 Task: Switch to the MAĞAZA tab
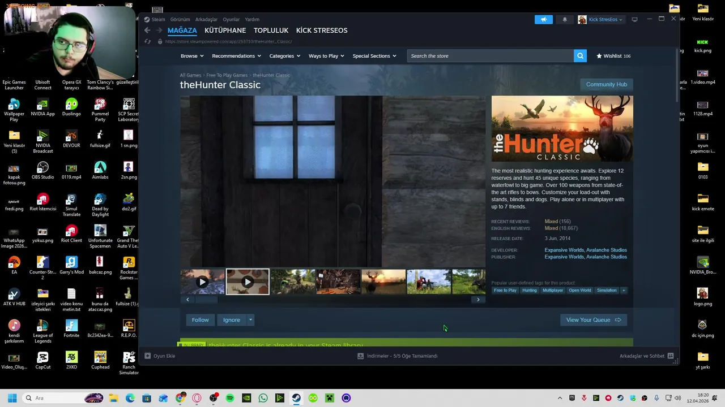(x=182, y=31)
